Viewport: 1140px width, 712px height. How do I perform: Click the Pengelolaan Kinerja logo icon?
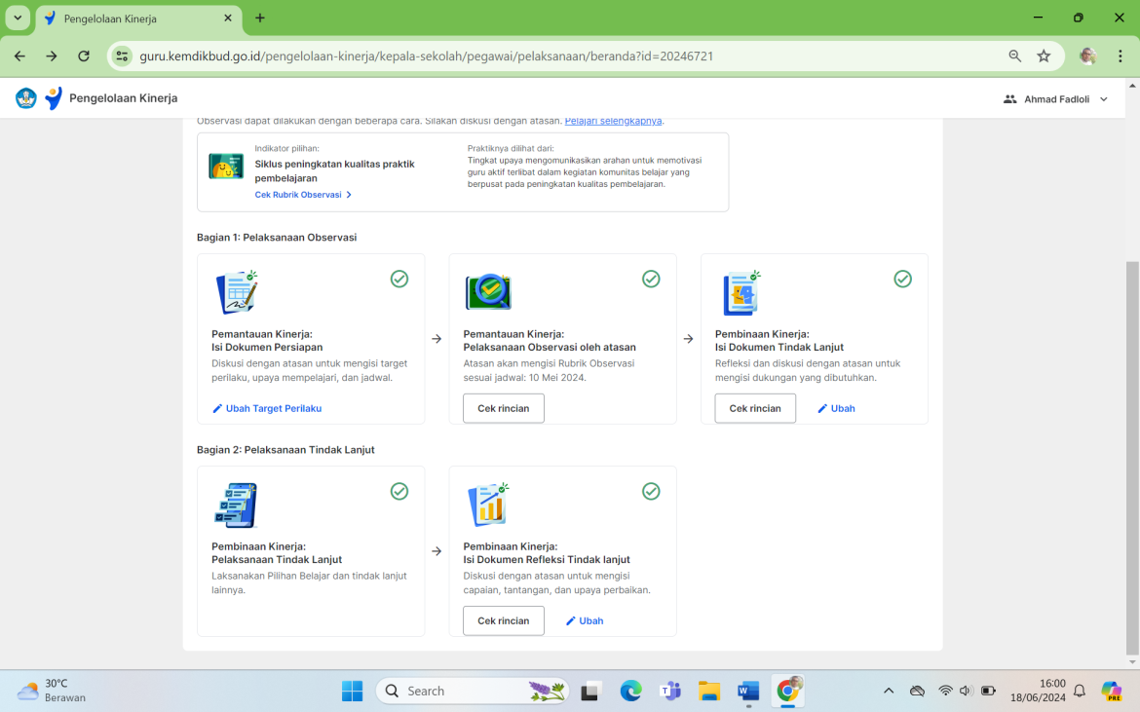click(x=54, y=98)
